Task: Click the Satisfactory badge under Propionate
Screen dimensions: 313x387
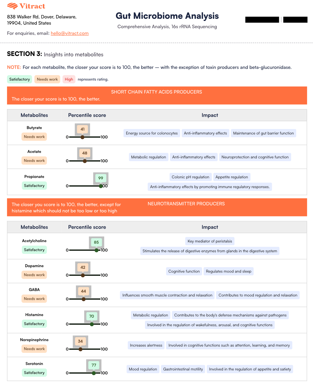Action: pos(34,186)
